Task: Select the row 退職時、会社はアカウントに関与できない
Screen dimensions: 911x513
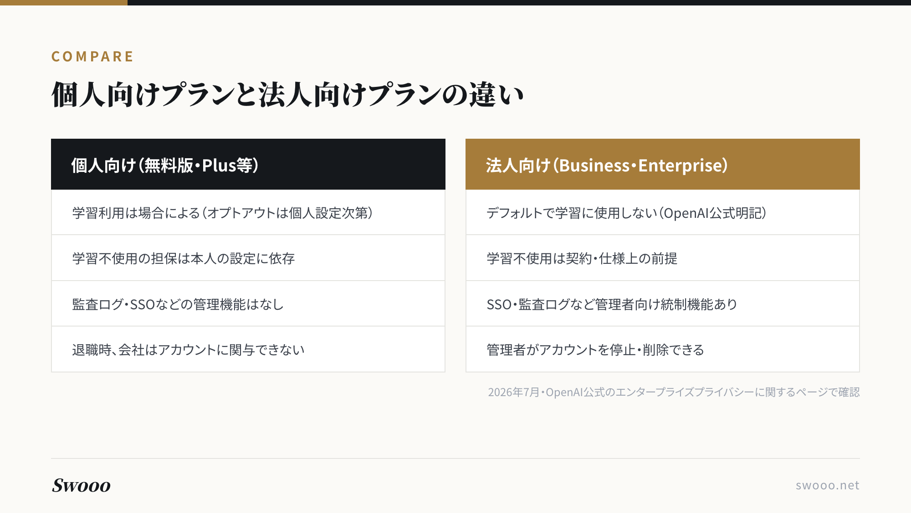Action: coord(248,349)
